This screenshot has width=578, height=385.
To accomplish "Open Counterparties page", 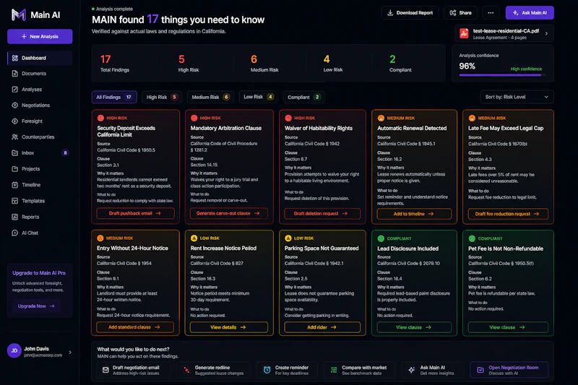I will pyautogui.click(x=40, y=137).
